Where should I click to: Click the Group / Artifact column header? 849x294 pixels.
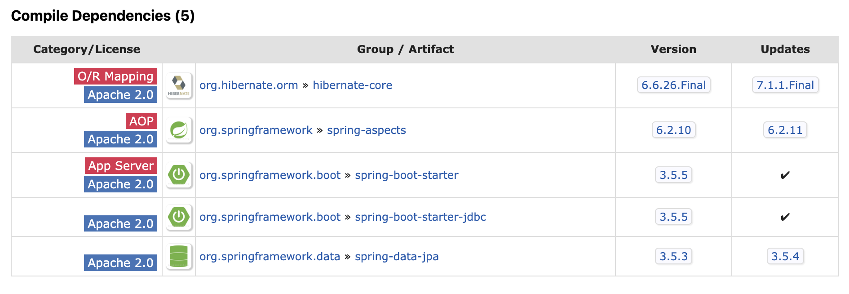(405, 49)
